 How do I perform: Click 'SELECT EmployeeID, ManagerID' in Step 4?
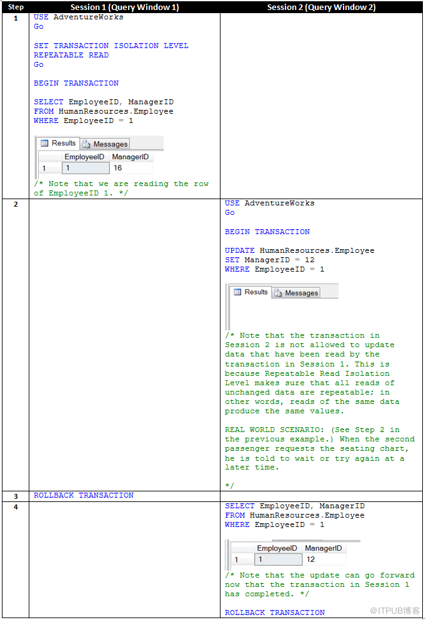point(295,506)
